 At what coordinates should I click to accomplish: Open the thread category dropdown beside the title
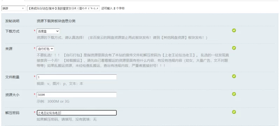coord(13,8)
